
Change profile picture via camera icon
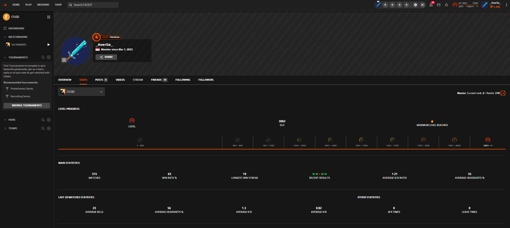coord(64,60)
